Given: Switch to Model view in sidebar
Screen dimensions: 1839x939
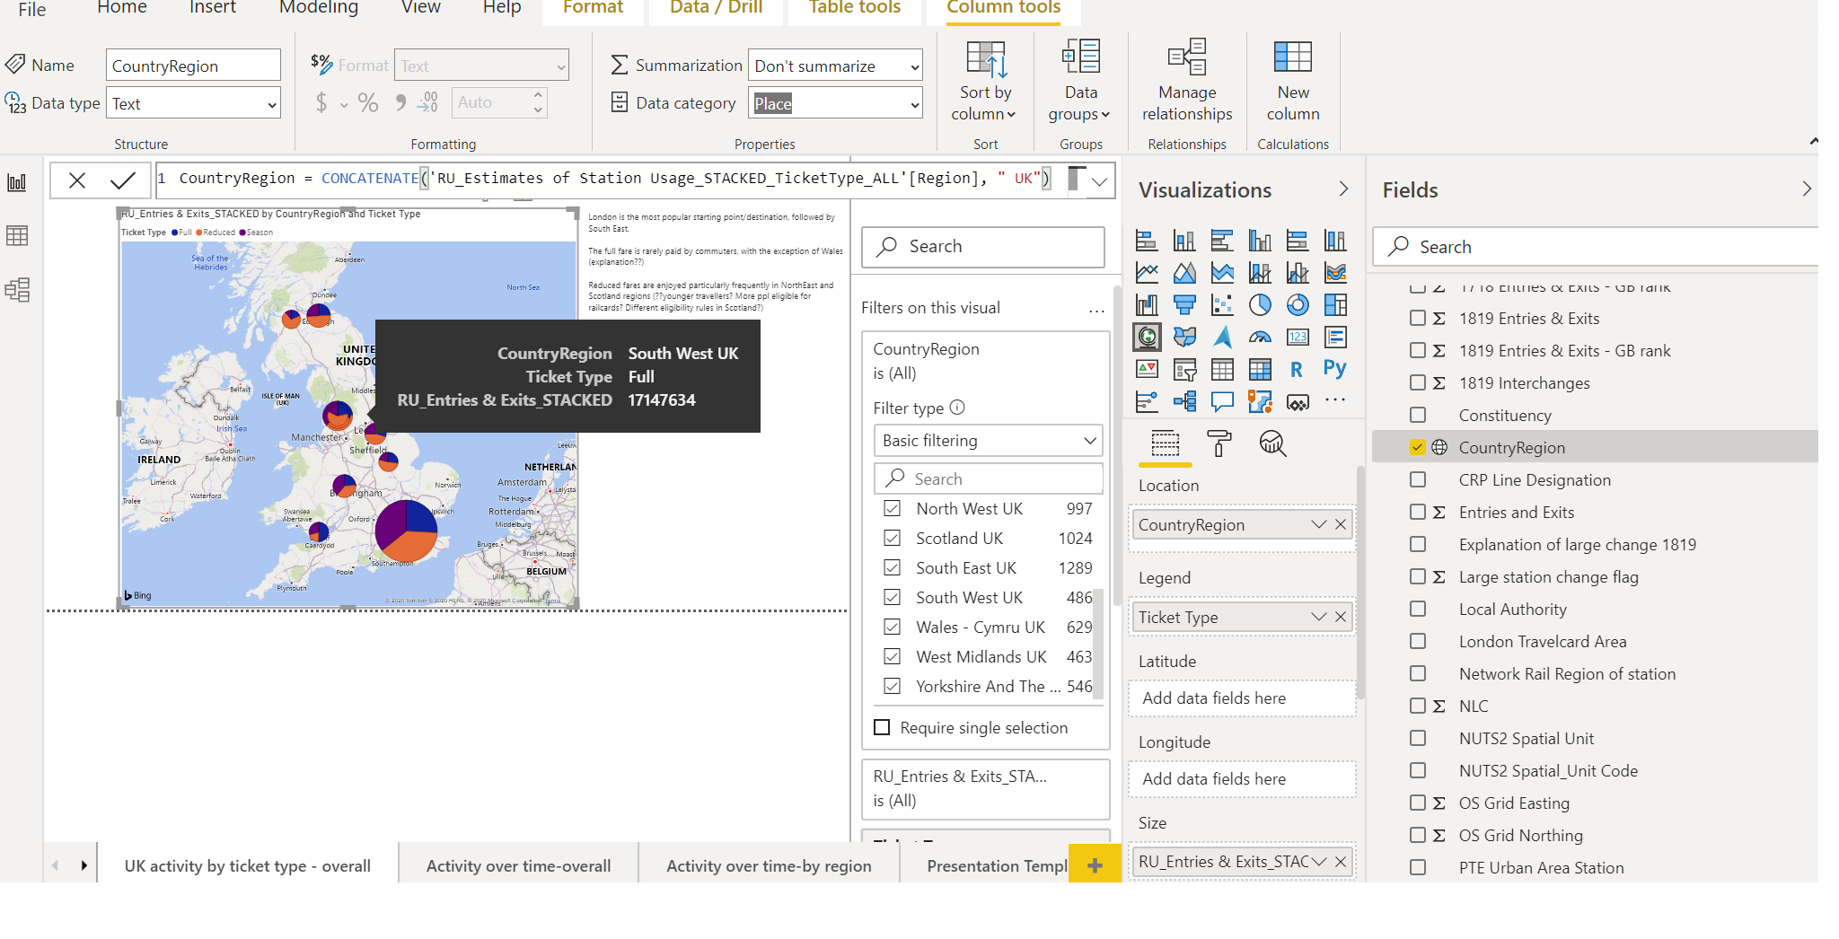Looking at the screenshot, I should pos(17,289).
